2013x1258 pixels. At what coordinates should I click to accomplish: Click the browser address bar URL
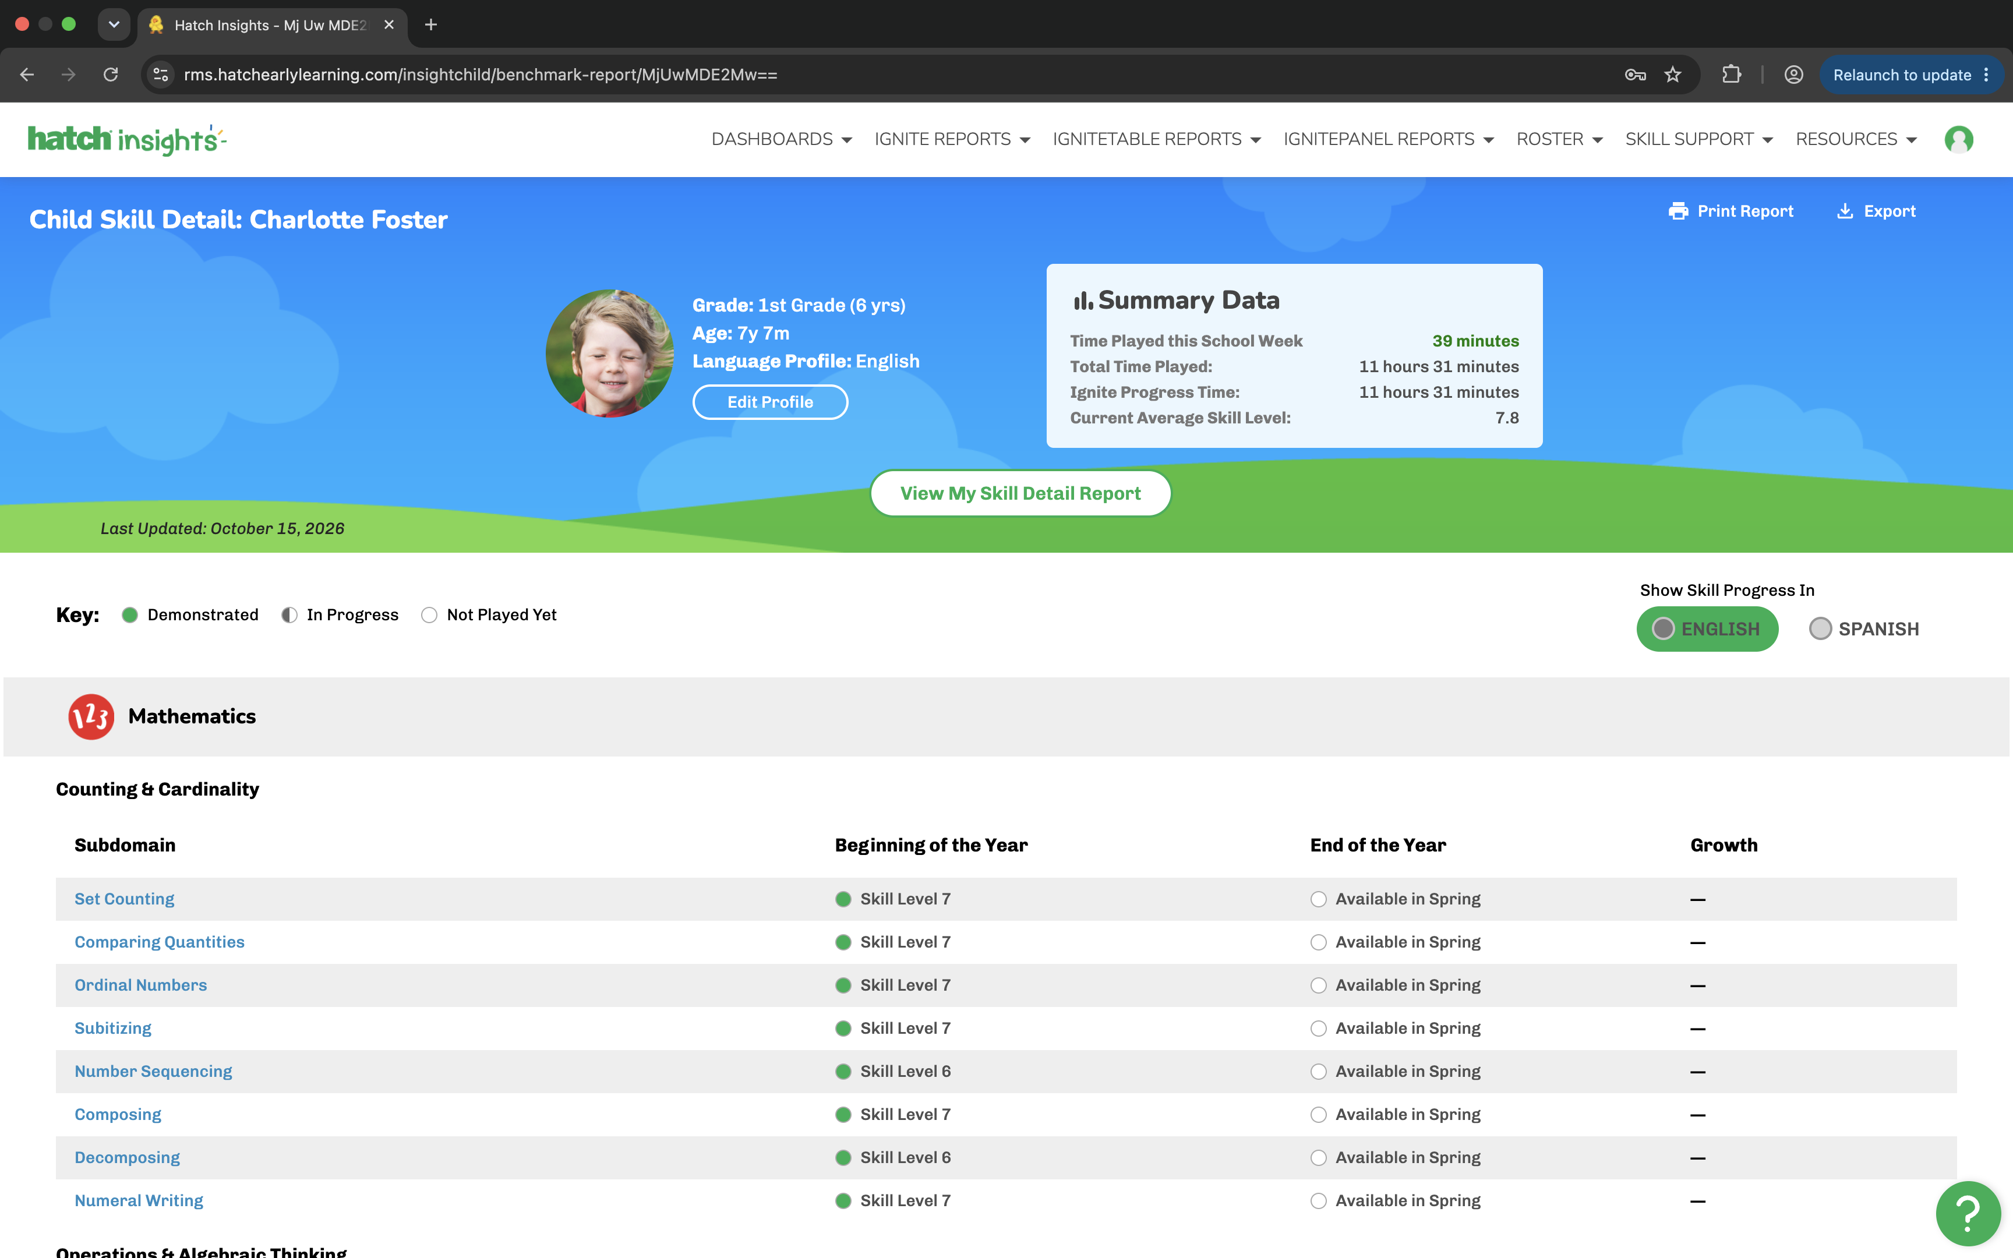click(x=481, y=75)
